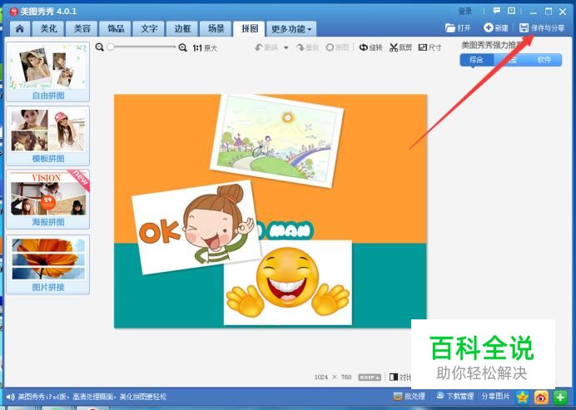Click the zoom slider handle
This screenshot has height=410, width=576.
coord(110,47)
